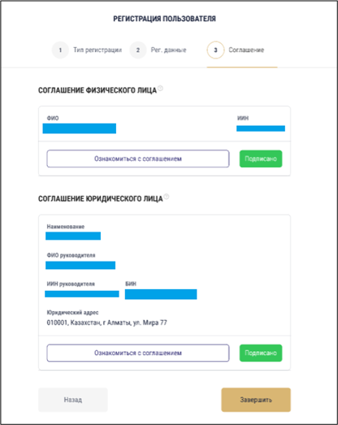Image resolution: width=338 pixels, height=425 pixels.
Task: Click the redacted ФИО руководителя value
Action: 80,265
